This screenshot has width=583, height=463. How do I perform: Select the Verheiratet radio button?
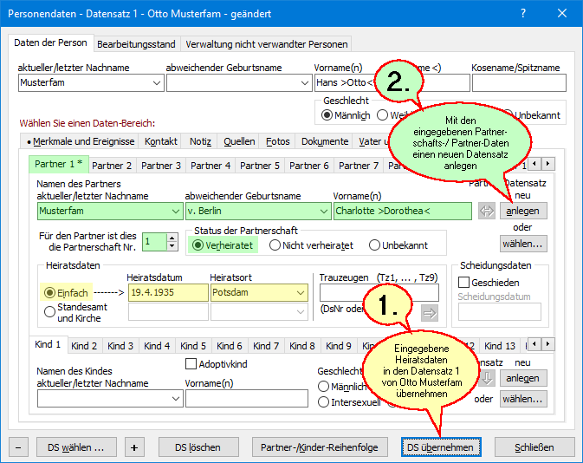pos(198,245)
